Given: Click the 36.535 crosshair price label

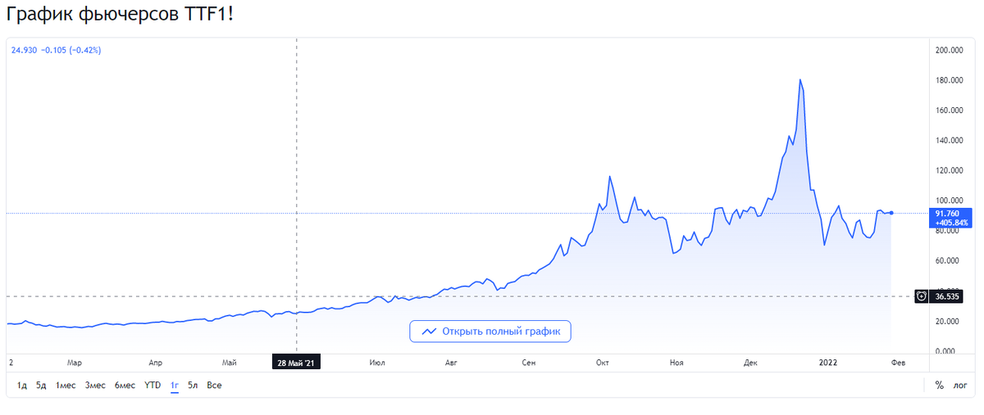Looking at the screenshot, I should 946,296.
